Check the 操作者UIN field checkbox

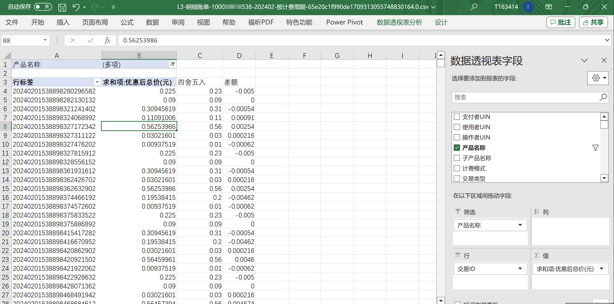(457, 137)
